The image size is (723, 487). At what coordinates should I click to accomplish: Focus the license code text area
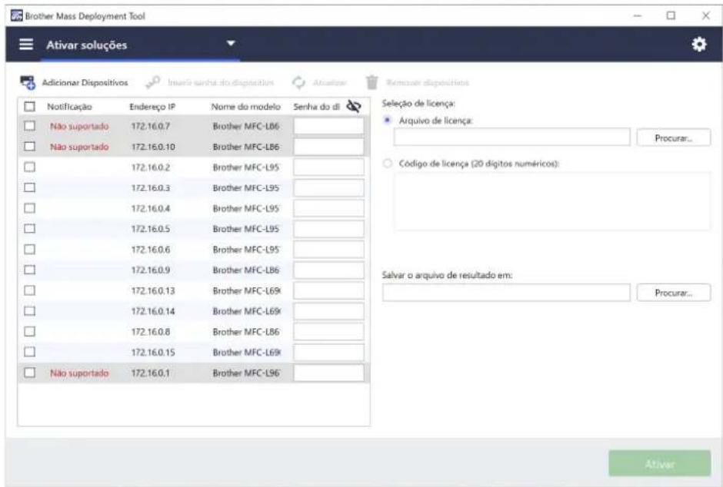pyautogui.click(x=552, y=201)
